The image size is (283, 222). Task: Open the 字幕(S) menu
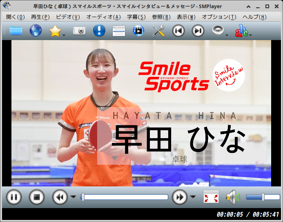click(x=136, y=17)
